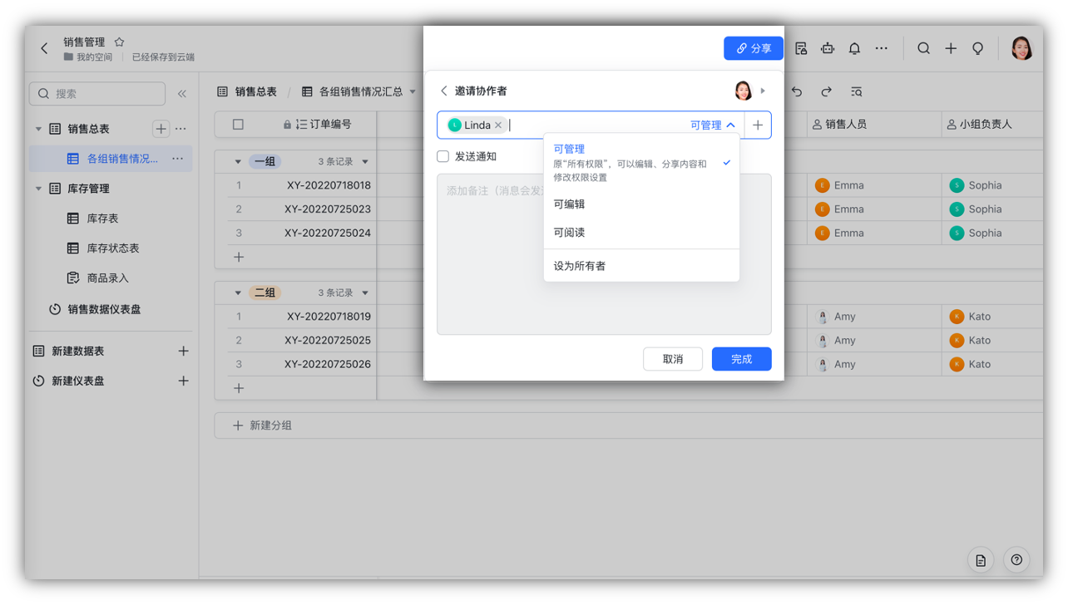The height and width of the screenshot is (605, 1068).
Task: Open the automation robot icon
Action: (x=828, y=49)
